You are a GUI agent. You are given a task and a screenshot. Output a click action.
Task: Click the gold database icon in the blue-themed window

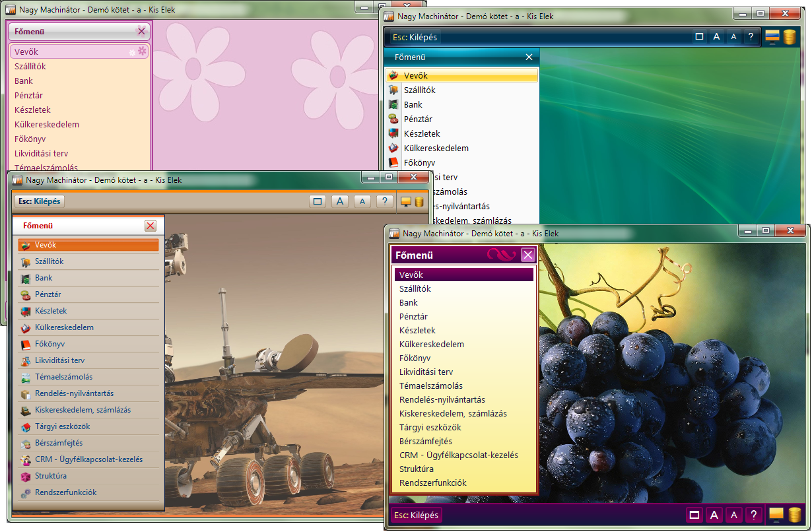point(790,37)
